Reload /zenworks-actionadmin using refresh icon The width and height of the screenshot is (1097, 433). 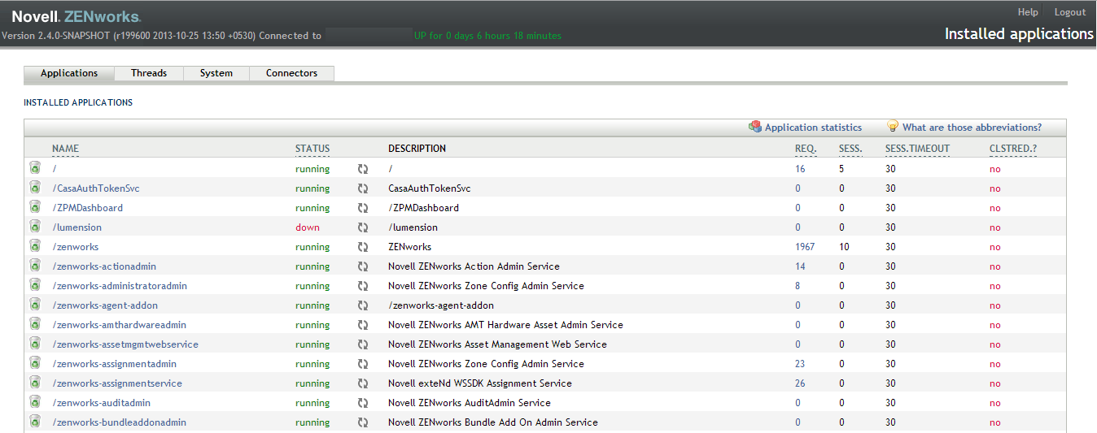tap(363, 266)
